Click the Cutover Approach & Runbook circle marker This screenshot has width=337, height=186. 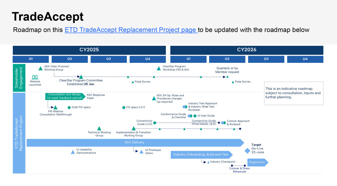pos(223,123)
